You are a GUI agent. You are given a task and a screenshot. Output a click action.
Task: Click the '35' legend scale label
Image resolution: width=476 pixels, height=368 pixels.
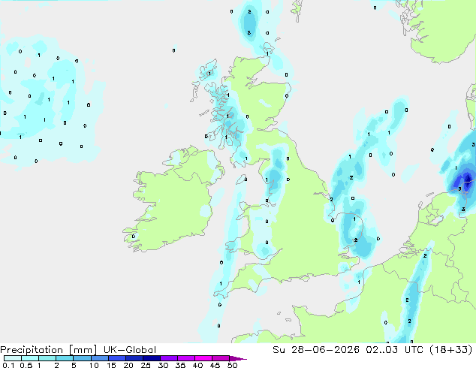180,365
